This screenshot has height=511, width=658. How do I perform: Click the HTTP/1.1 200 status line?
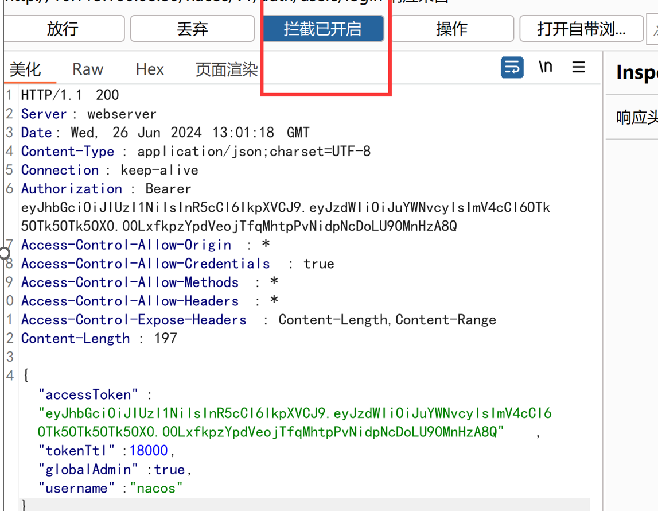point(69,95)
